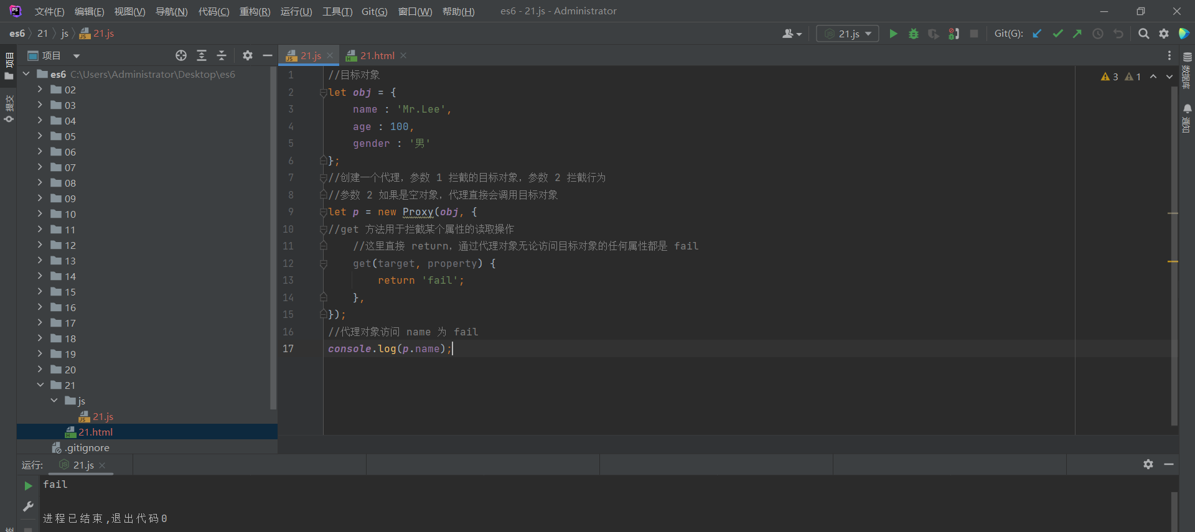Screen dimensions: 1195x532
Task: Close the 21.js editor tab
Action: pos(330,55)
